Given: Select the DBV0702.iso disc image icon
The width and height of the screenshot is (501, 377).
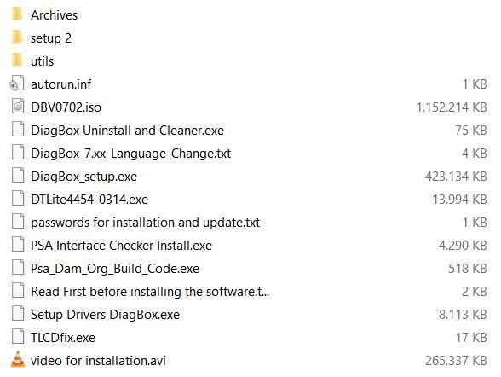Looking at the screenshot, I should [x=18, y=106].
